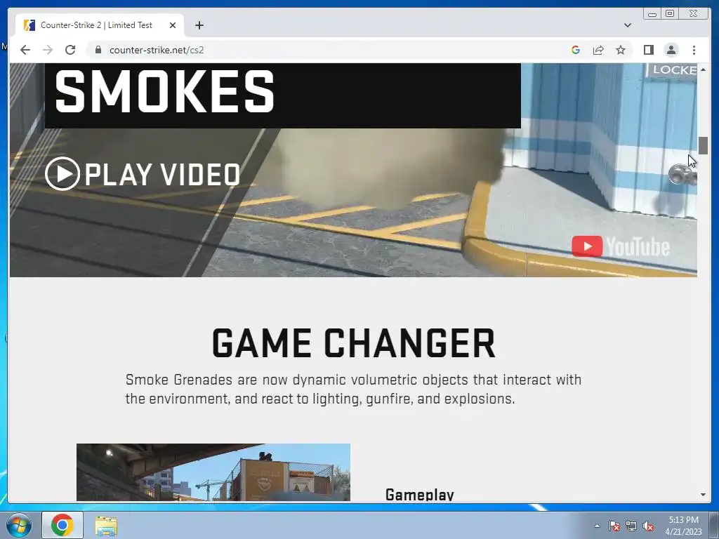Viewport: 719px width, 539px height.
Task: Share this page via the share icon
Action: [x=598, y=50]
